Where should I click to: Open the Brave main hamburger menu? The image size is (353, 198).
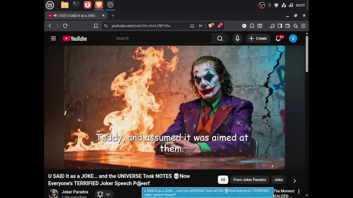pos(303,26)
